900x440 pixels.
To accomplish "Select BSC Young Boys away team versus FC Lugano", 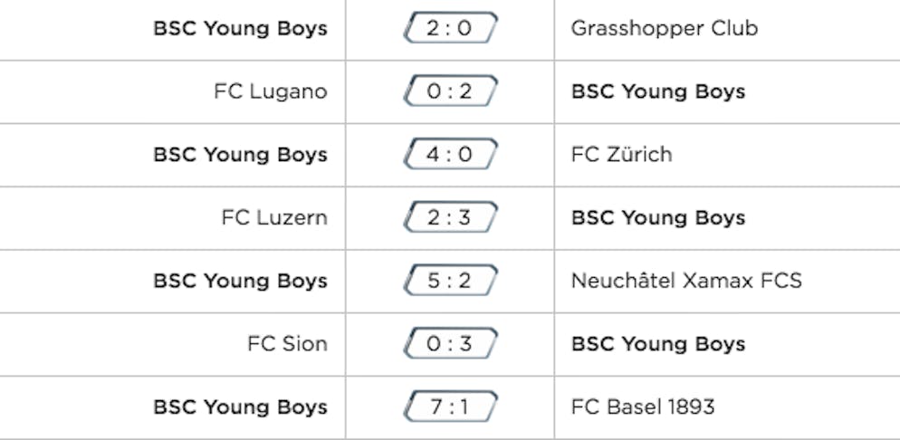I will click(658, 91).
